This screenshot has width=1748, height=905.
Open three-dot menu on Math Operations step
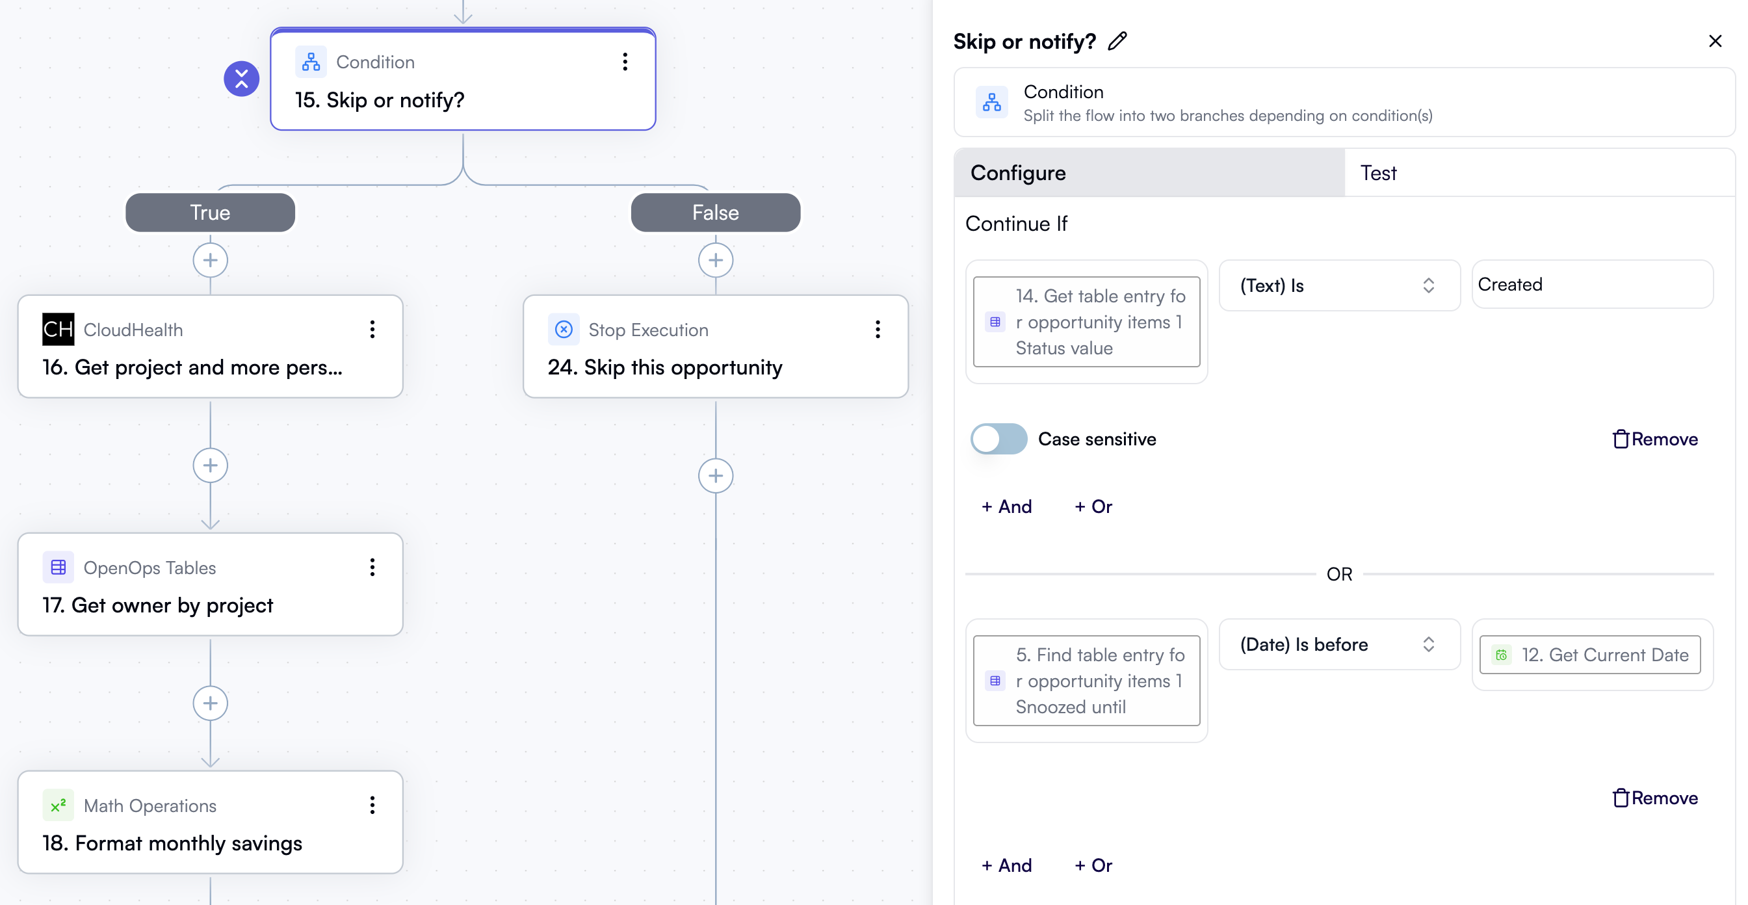pyautogui.click(x=372, y=806)
